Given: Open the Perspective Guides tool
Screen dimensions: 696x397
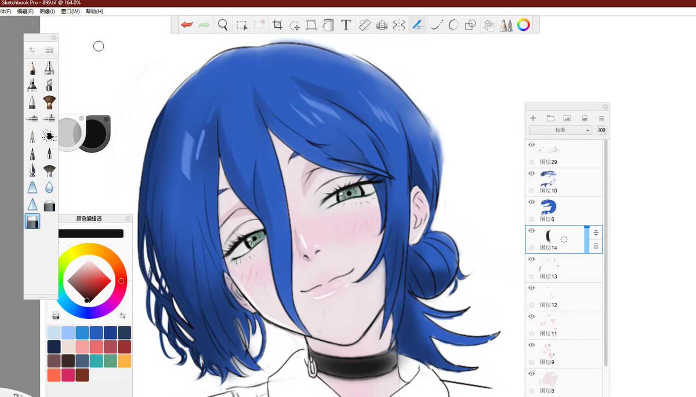Looking at the screenshot, I should click(x=382, y=25).
